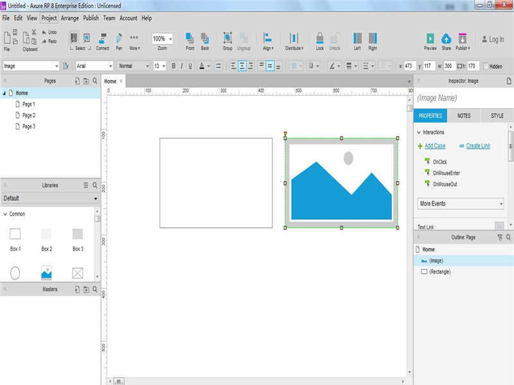Open the widget style dropdown showing Image
The width and height of the screenshot is (514, 385).
(x=31, y=66)
